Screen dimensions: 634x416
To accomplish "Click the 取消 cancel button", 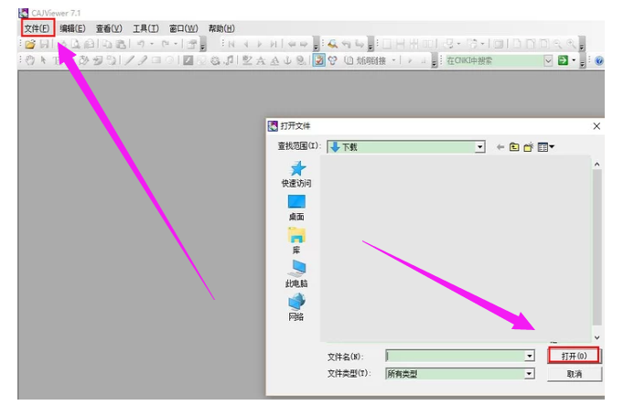I will 574,373.
